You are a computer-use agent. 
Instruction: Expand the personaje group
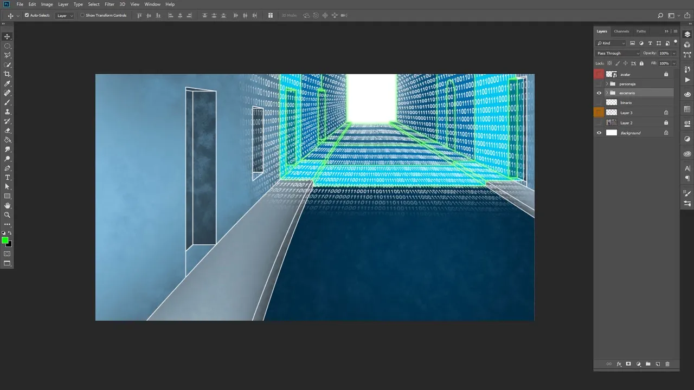pos(607,84)
